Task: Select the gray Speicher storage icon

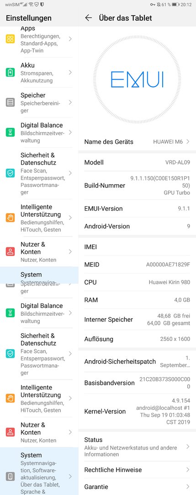Action: pos(11,102)
